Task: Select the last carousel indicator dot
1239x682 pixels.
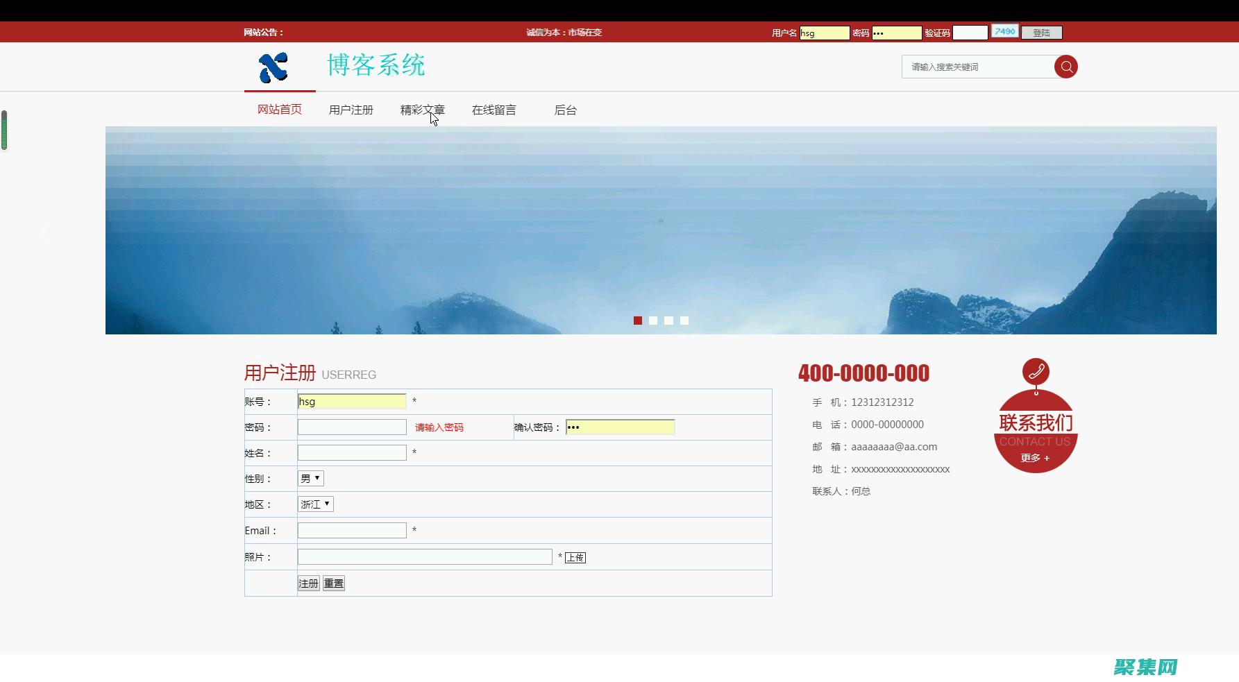Action: [x=684, y=321]
